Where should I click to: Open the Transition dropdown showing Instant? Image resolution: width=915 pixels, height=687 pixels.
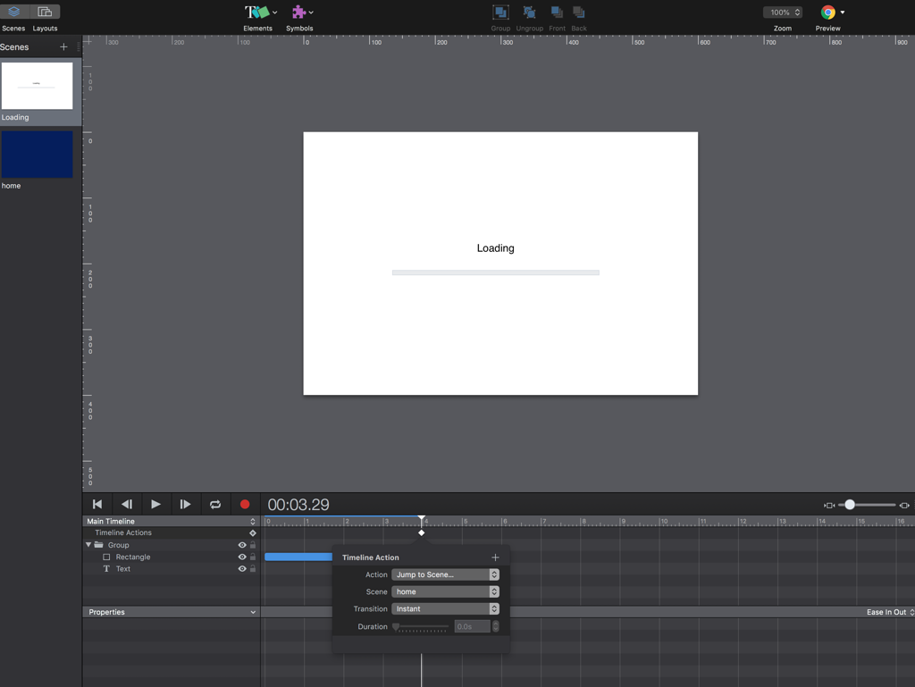point(445,608)
